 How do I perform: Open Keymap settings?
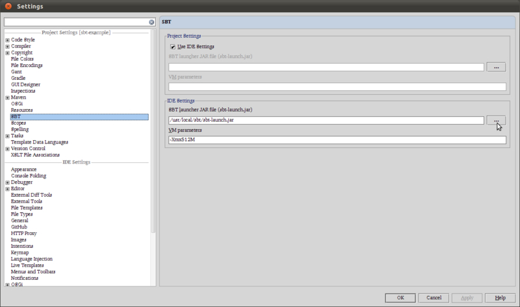click(19, 252)
